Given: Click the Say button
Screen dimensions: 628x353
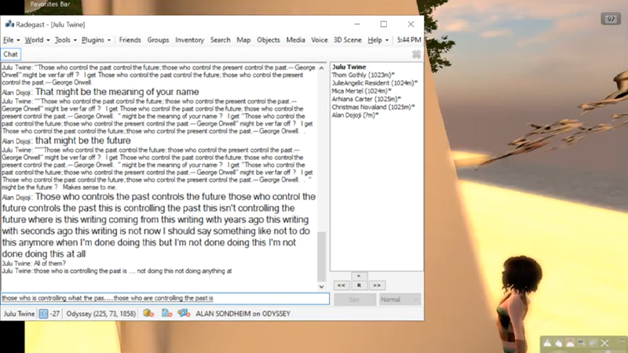Looking at the screenshot, I should pyautogui.click(x=354, y=300).
